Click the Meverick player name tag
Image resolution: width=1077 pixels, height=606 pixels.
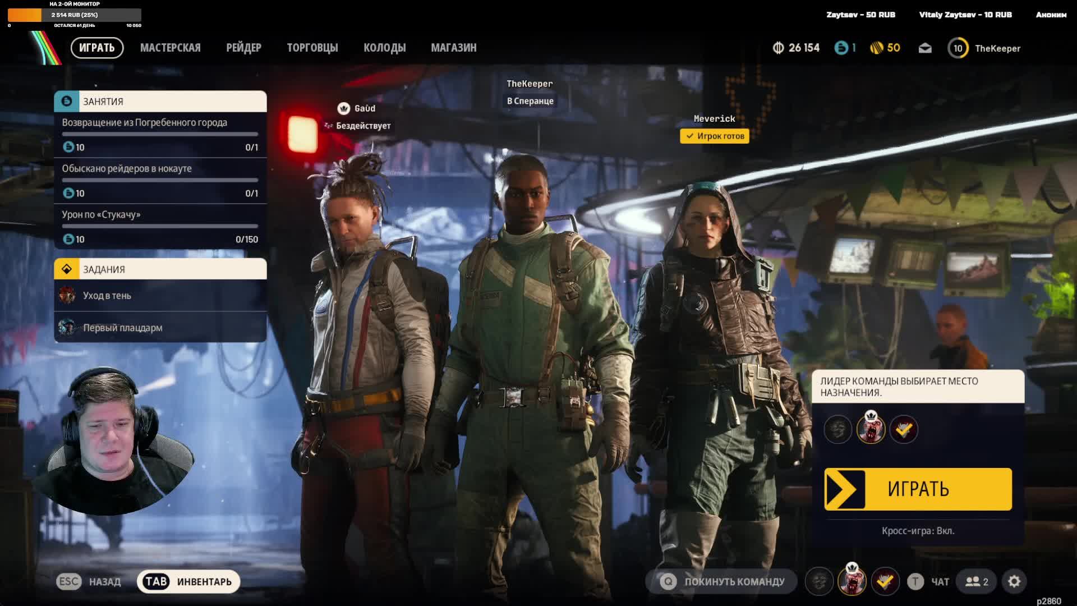(x=714, y=118)
